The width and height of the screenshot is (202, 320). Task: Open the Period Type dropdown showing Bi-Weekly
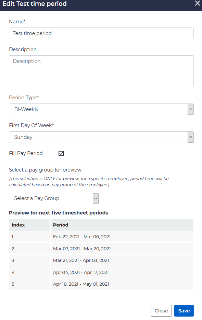coord(101,109)
